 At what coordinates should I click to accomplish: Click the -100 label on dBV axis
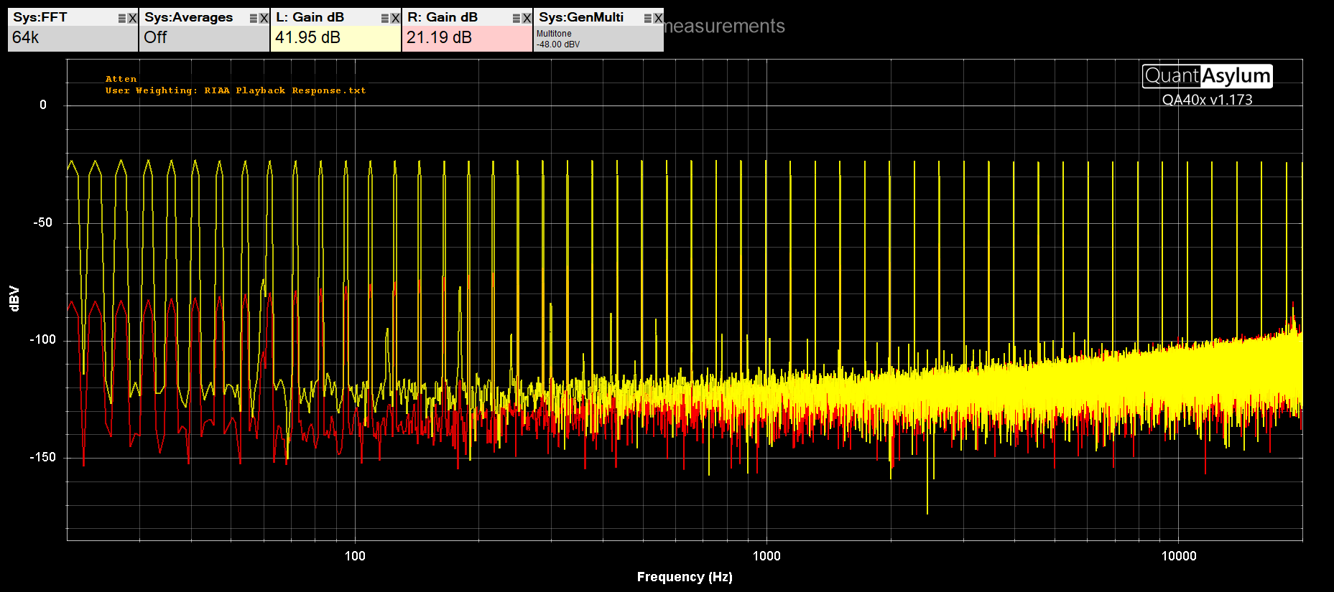(x=42, y=339)
